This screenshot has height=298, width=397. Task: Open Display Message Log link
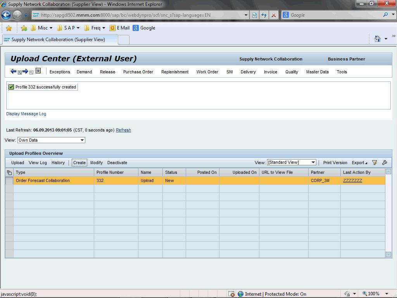pyautogui.click(x=26, y=114)
